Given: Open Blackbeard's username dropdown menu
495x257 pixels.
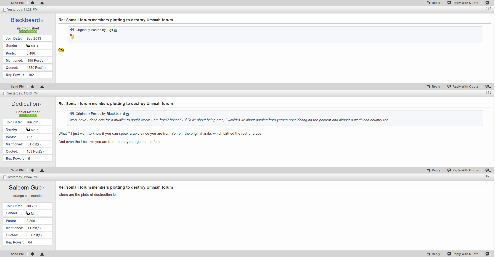Looking at the screenshot, I should coord(25,20).
